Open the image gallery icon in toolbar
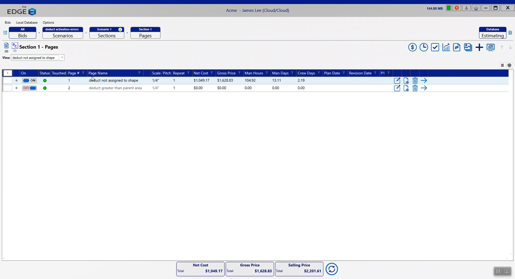The height and width of the screenshot is (279, 515). click(468, 47)
